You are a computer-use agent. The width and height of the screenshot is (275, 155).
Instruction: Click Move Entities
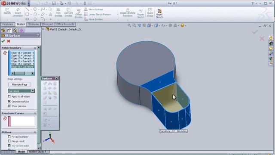click(x=94, y=19)
